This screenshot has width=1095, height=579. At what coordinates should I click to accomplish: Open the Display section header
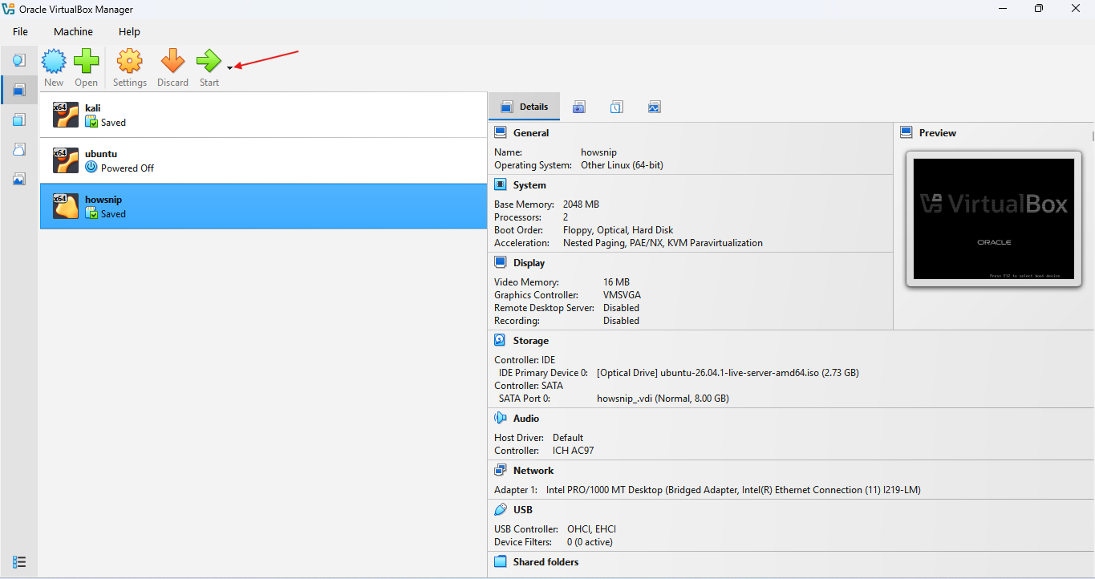tap(529, 263)
